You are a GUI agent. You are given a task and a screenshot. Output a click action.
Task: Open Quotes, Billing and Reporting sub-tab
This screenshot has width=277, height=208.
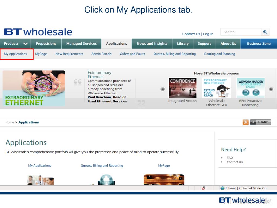(x=174, y=54)
